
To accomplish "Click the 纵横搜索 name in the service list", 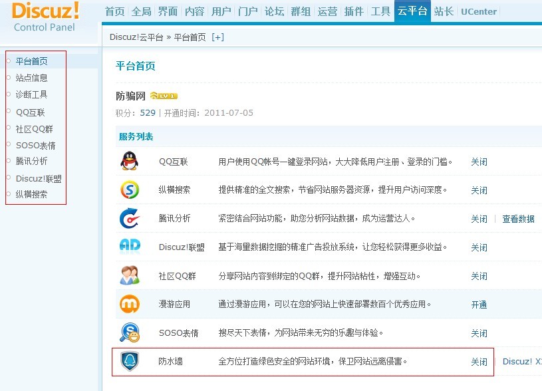I will click(174, 190).
